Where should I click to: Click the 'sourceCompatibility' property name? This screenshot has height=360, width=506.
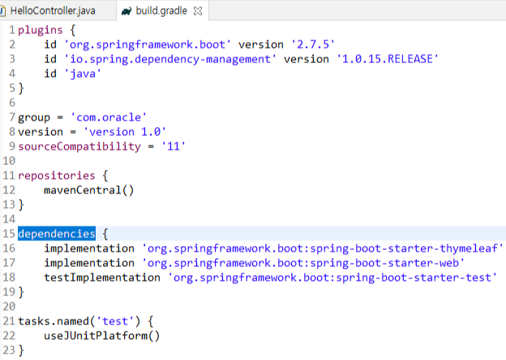click(79, 146)
